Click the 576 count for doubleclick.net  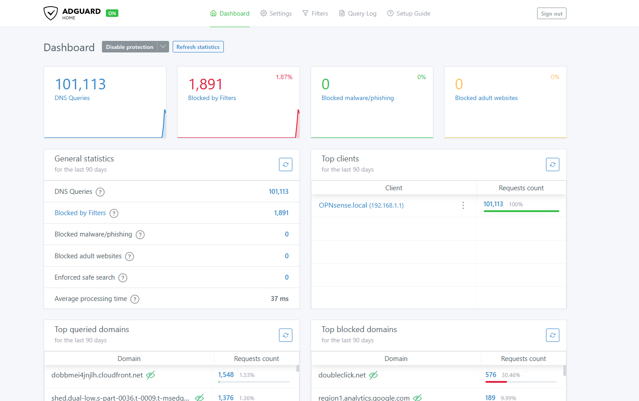click(491, 375)
